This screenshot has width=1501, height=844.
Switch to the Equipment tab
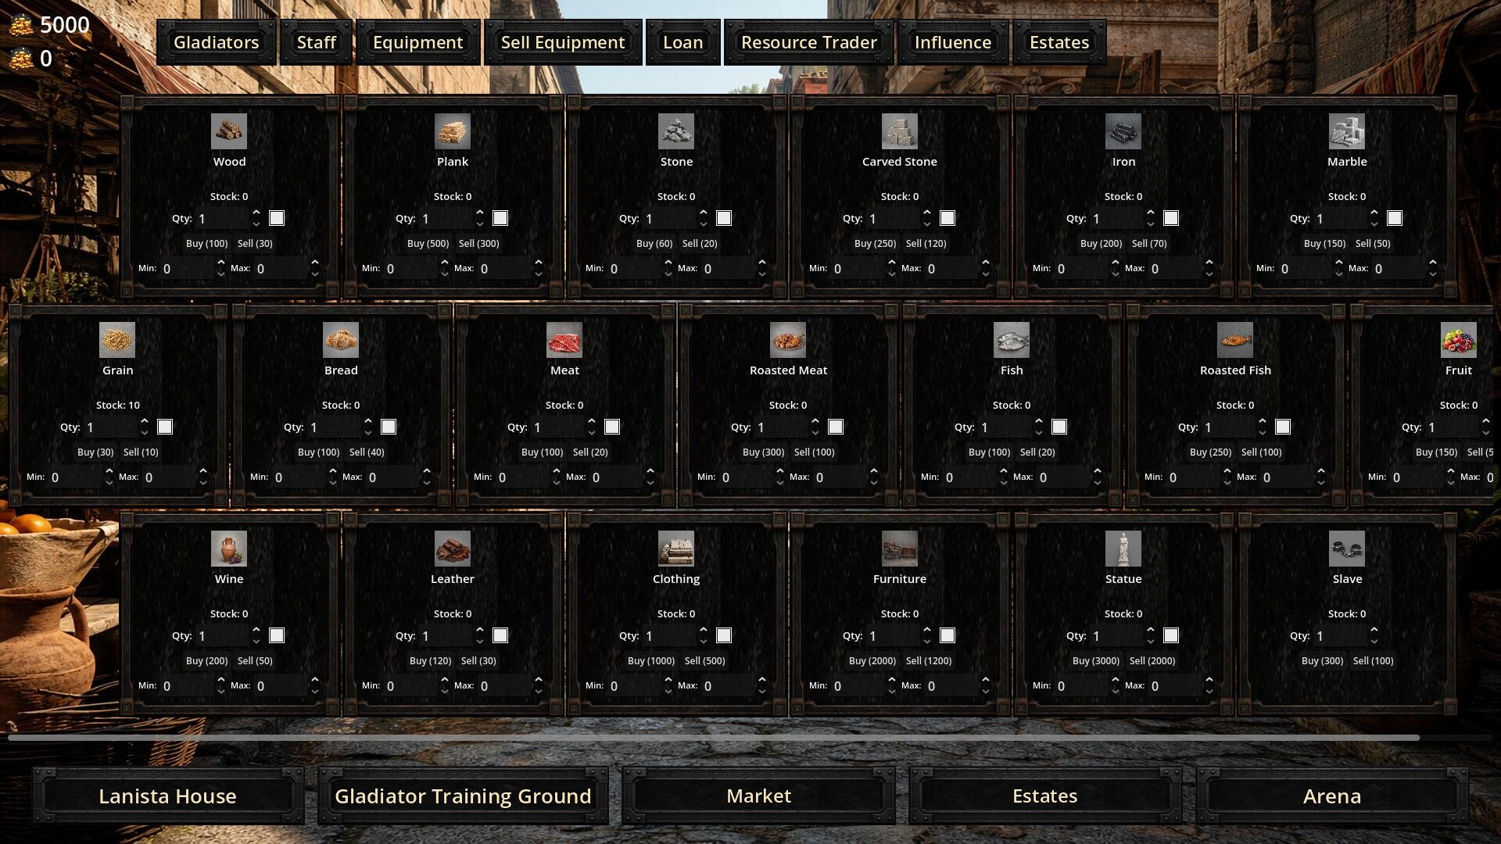click(418, 42)
